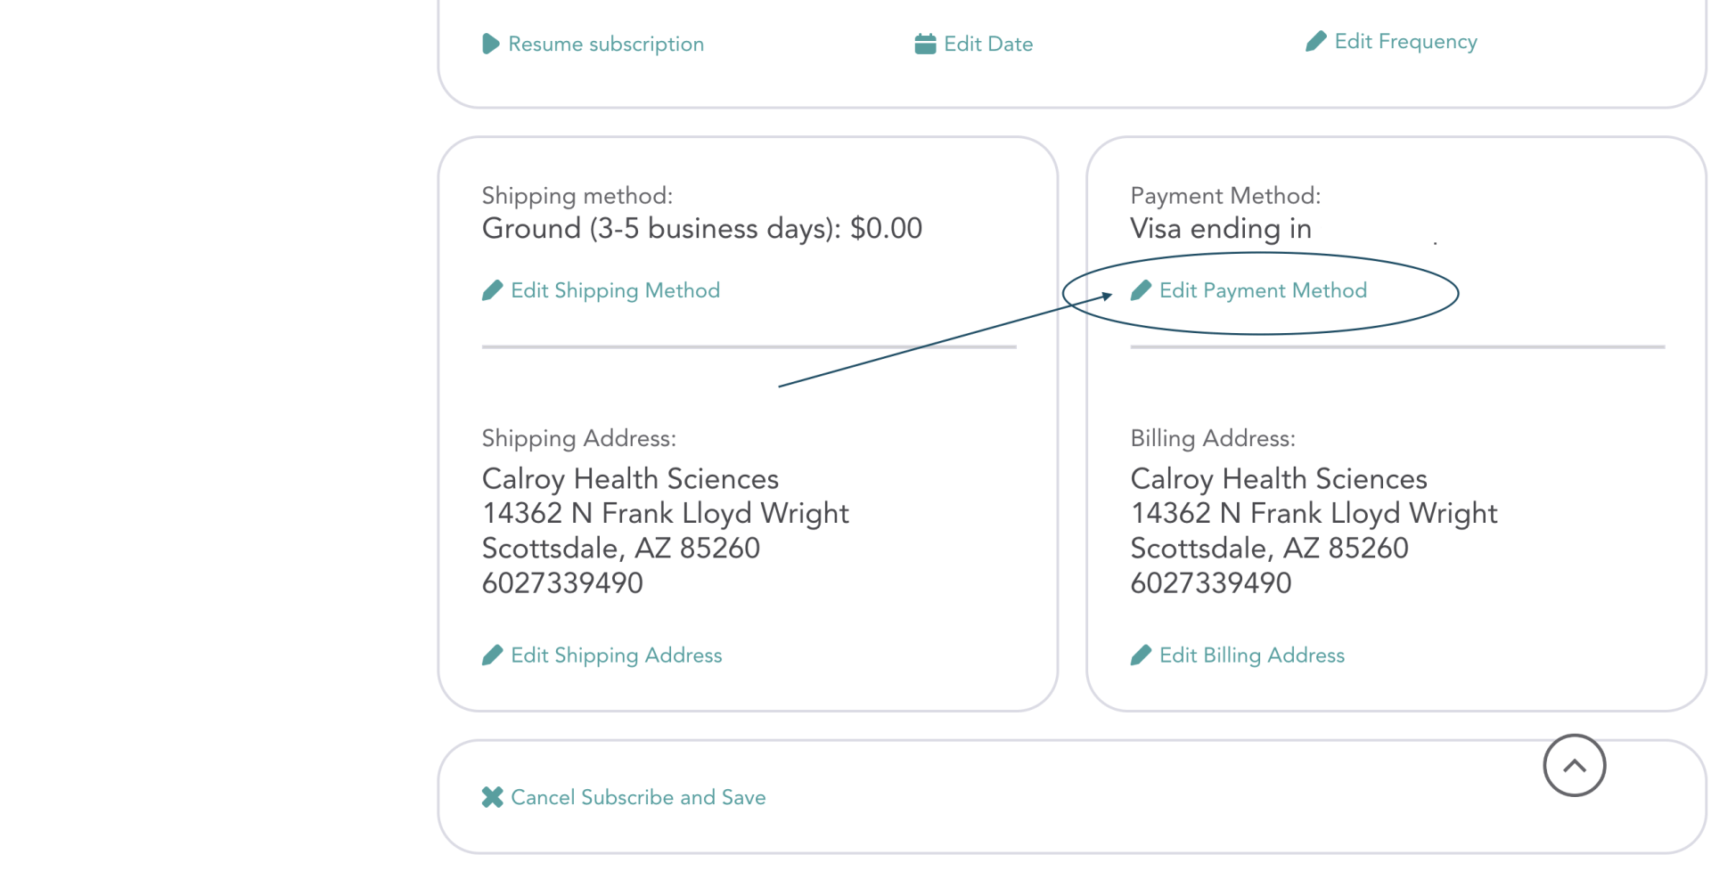The width and height of the screenshot is (1711, 879).
Task: Click the Ground shipping method text
Action: 701,229
